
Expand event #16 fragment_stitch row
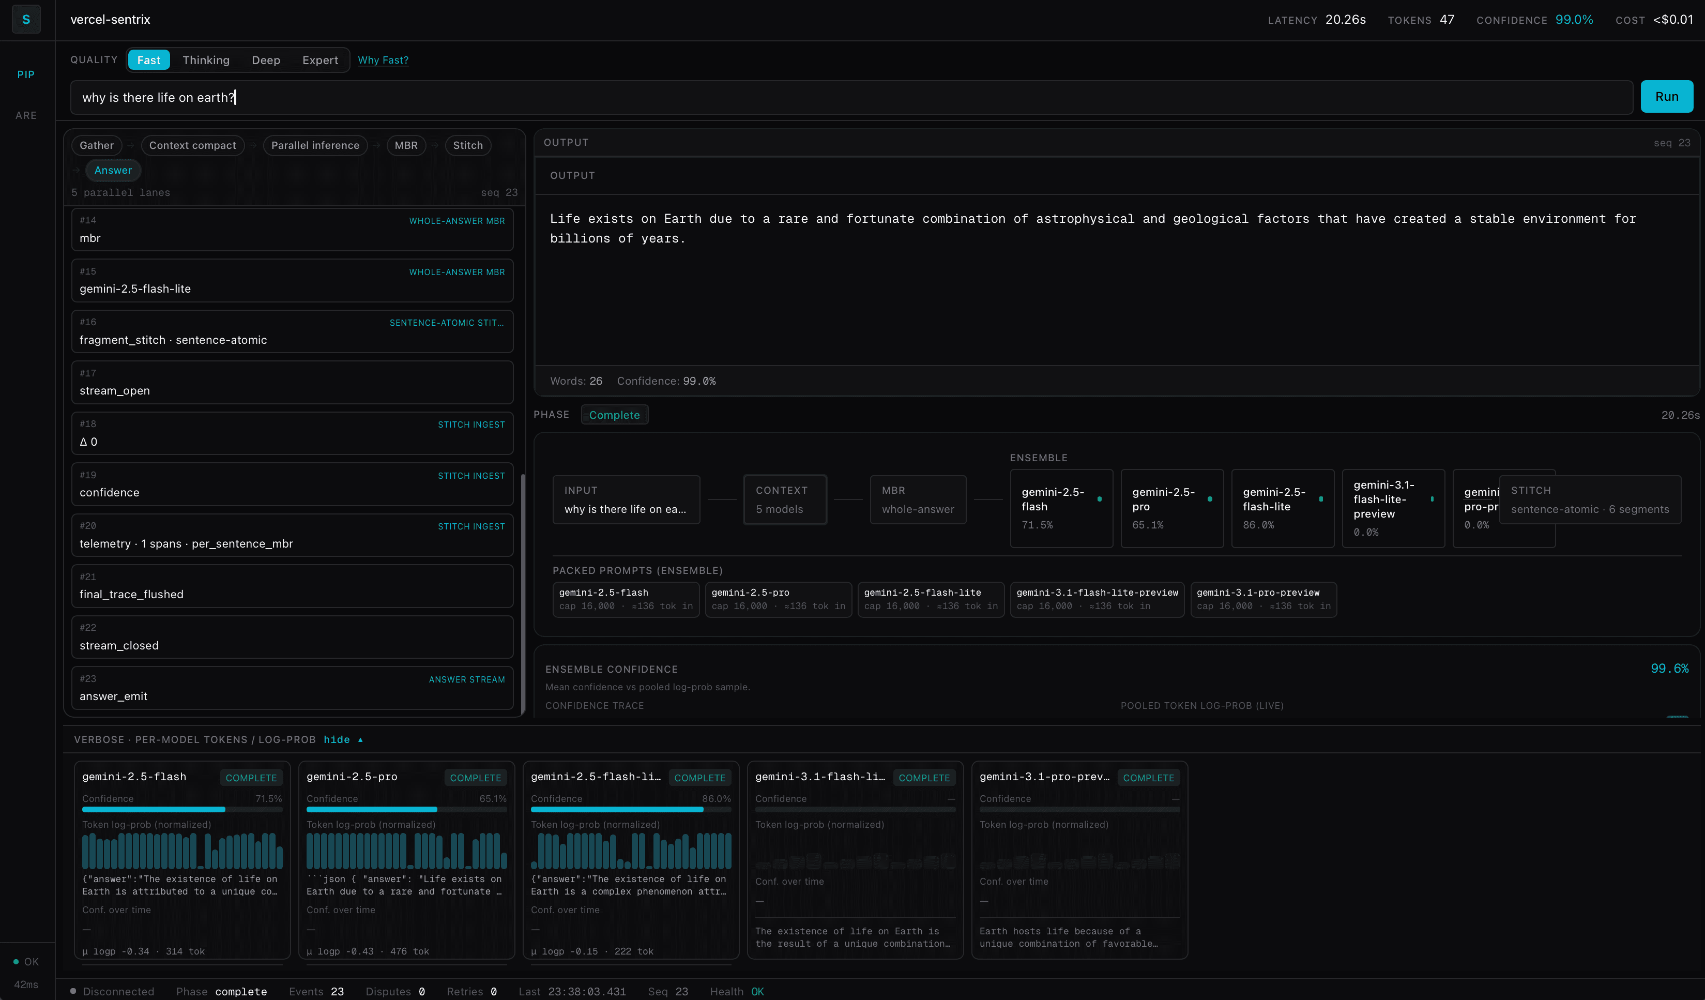tap(292, 331)
